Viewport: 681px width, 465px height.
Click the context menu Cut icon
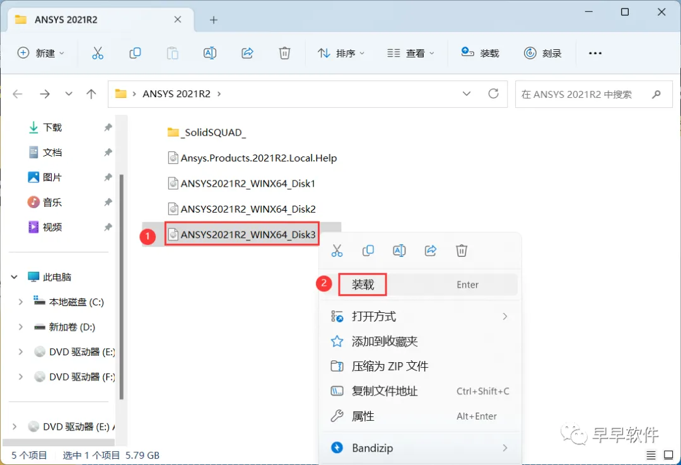tap(337, 250)
